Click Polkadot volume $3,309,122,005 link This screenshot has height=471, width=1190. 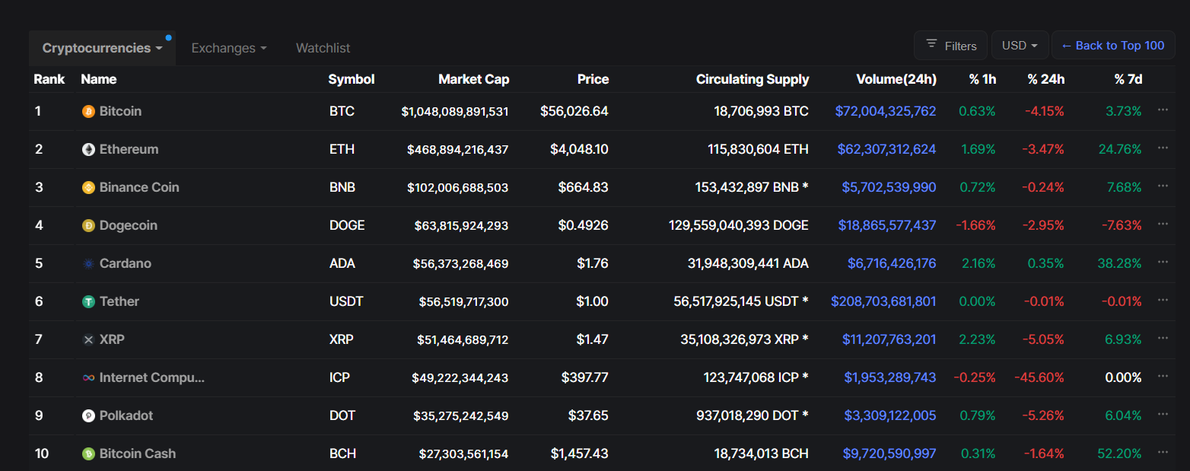[x=890, y=415]
